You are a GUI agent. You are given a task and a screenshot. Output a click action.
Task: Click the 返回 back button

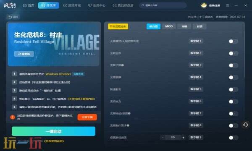[13, 17]
